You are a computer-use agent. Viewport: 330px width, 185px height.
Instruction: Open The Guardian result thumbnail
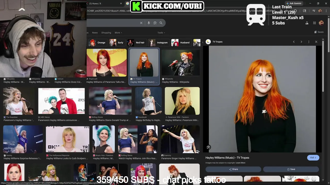19,101
